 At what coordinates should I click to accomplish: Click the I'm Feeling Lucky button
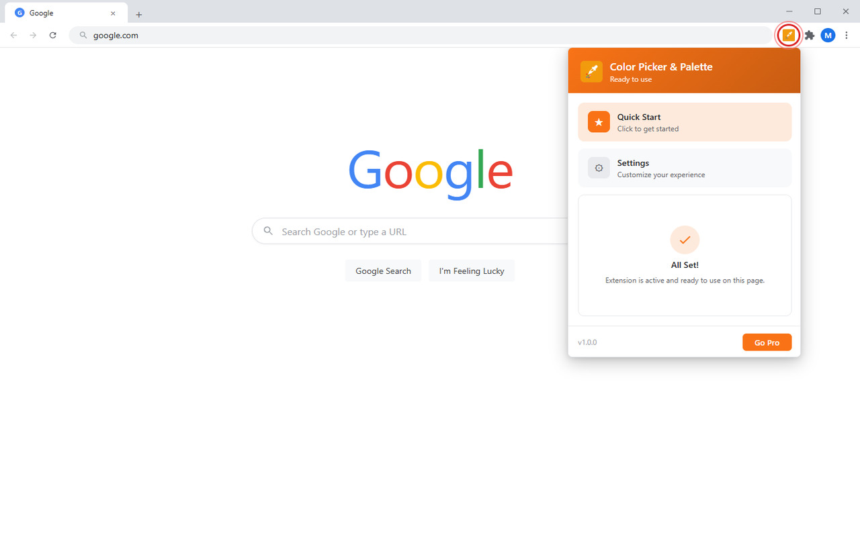(471, 270)
